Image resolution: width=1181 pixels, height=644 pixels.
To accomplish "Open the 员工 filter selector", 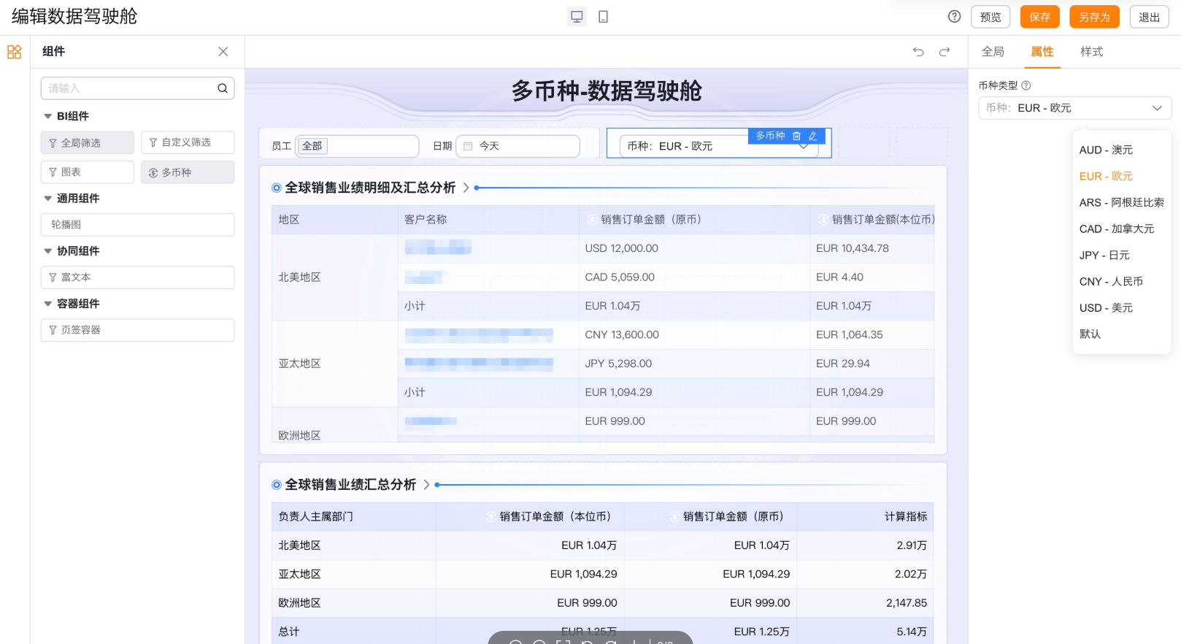I will 357,146.
